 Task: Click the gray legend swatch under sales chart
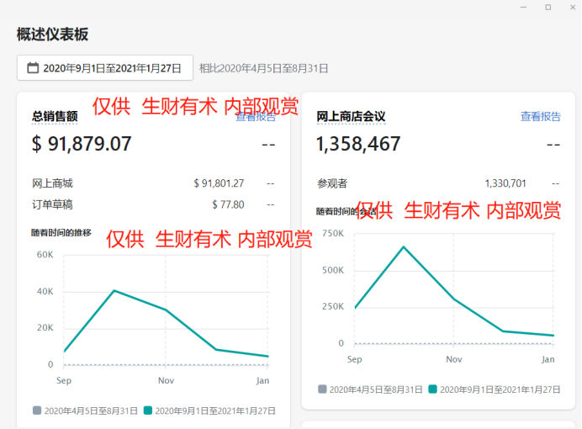point(37,410)
